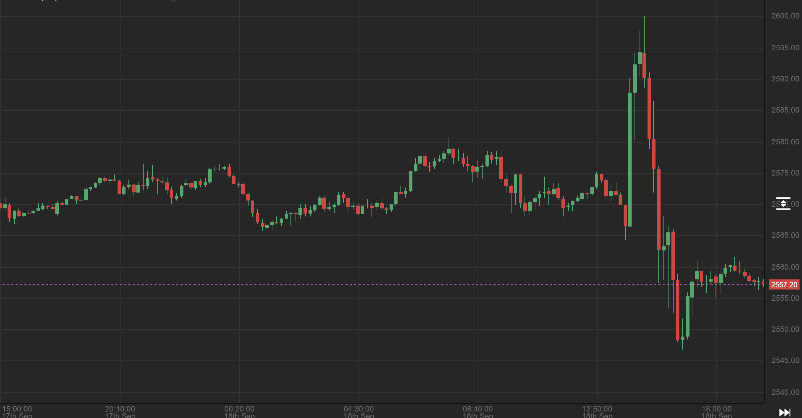This screenshot has height=418, width=802.
Task: Click the 20:10:00 17th Sep time label
Action: click(120, 411)
